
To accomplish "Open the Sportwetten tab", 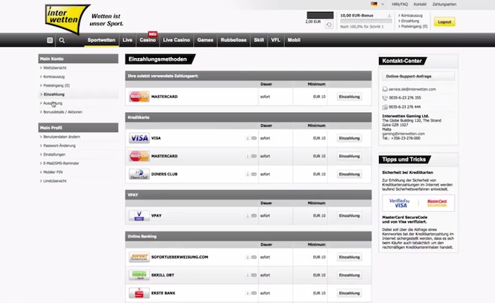I will coord(100,40).
